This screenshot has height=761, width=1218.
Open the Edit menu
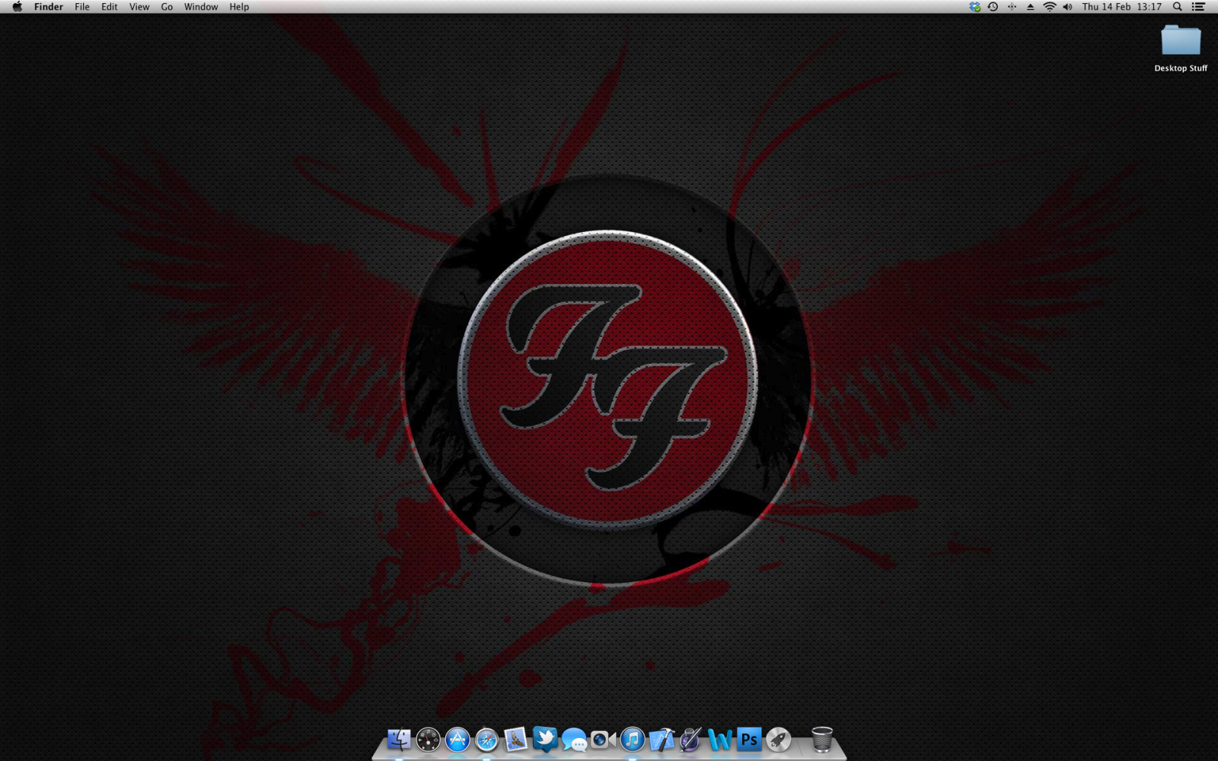point(110,7)
